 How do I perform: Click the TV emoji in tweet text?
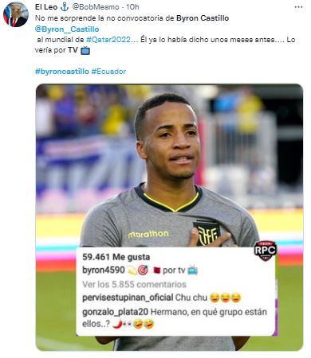coord(85,50)
